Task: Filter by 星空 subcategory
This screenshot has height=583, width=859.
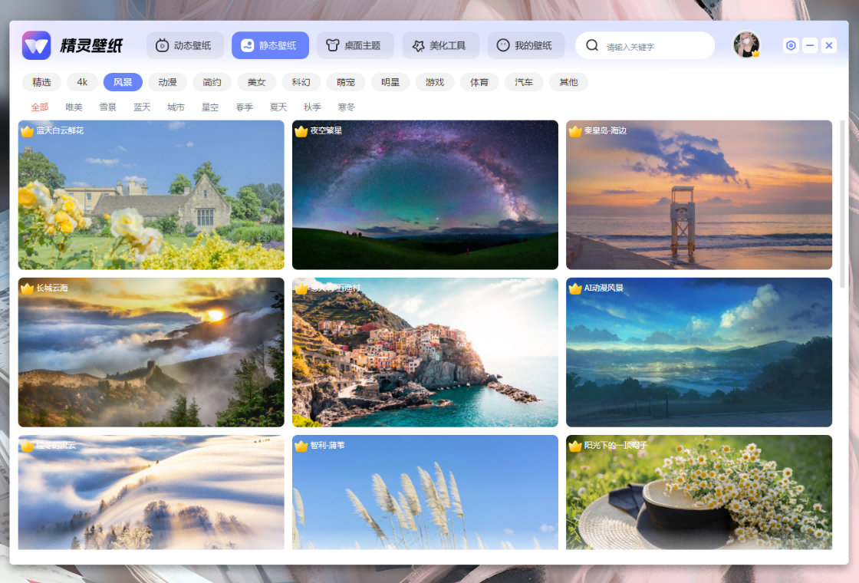Action: (x=210, y=107)
